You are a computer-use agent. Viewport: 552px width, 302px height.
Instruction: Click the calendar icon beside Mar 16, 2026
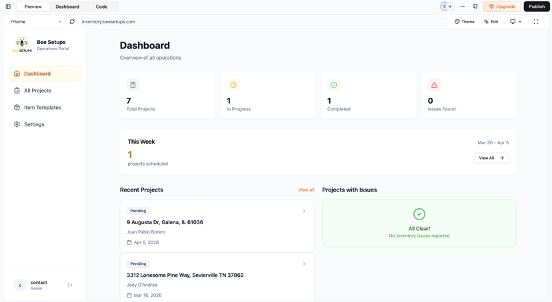pos(129,295)
